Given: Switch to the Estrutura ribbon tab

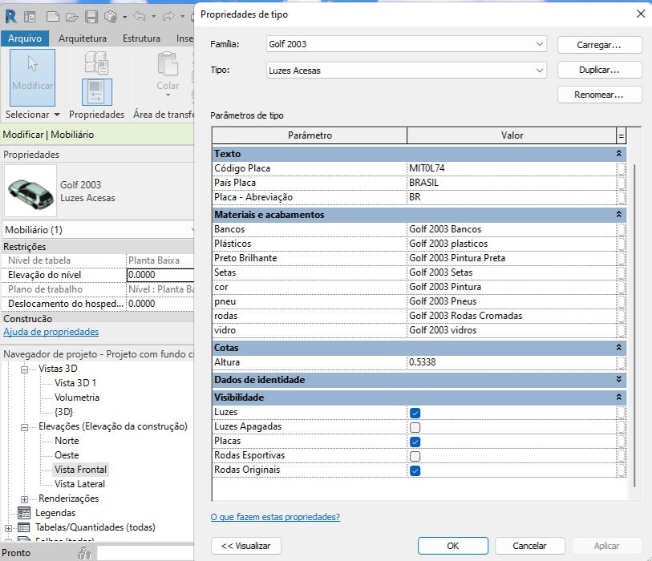Looking at the screenshot, I should pyautogui.click(x=141, y=38).
